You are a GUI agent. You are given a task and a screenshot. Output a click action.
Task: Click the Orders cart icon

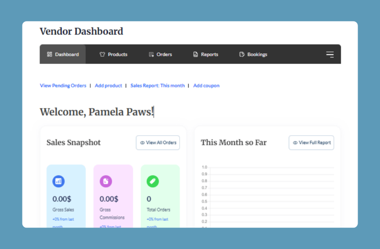click(x=151, y=54)
